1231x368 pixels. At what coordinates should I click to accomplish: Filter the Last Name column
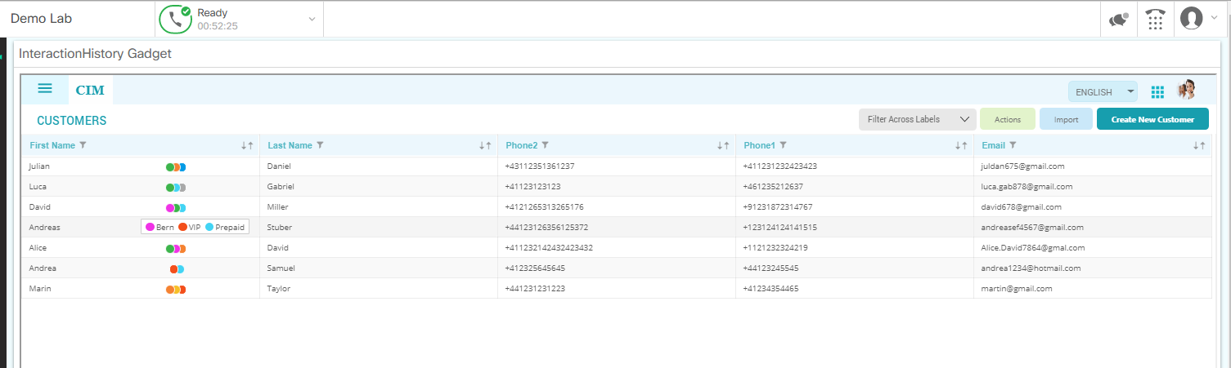tap(320, 145)
